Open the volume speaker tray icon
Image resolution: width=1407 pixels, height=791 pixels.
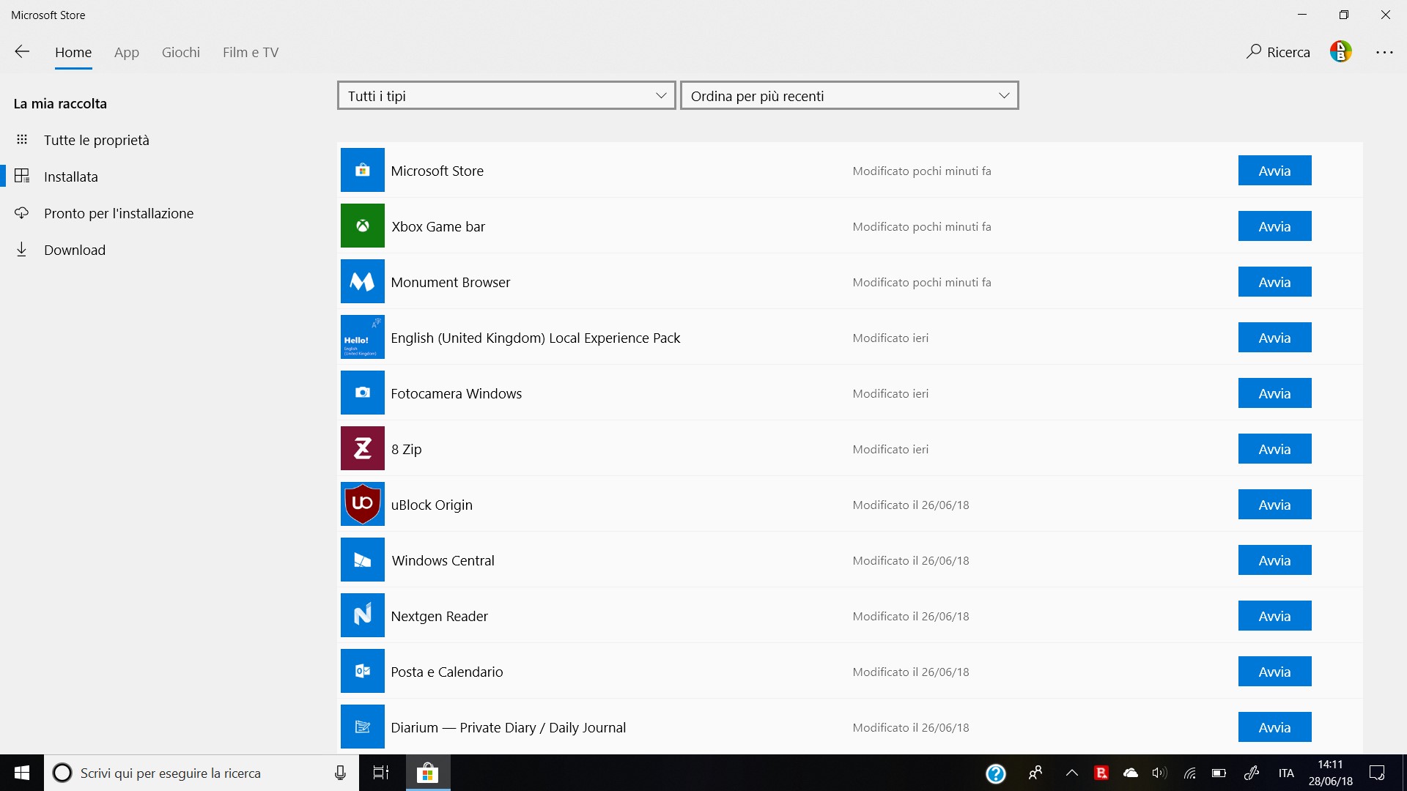(1159, 773)
